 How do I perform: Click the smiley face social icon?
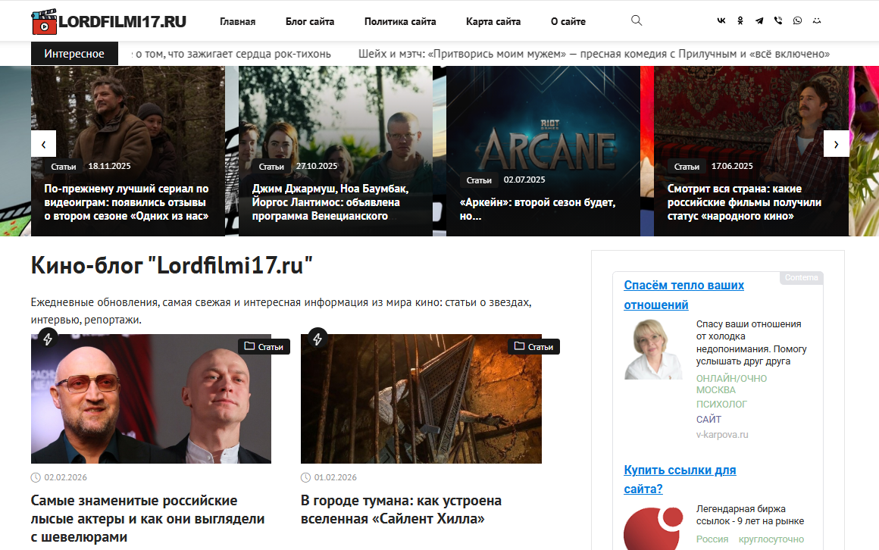tap(817, 20)
